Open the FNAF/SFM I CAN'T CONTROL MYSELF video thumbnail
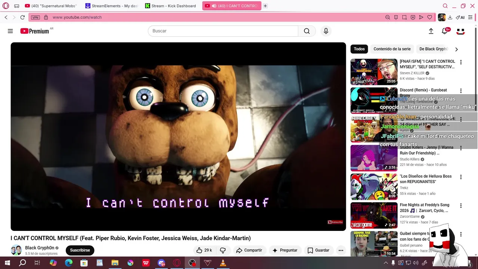This screenshot has width=478, height=269. tap(374, 72)
